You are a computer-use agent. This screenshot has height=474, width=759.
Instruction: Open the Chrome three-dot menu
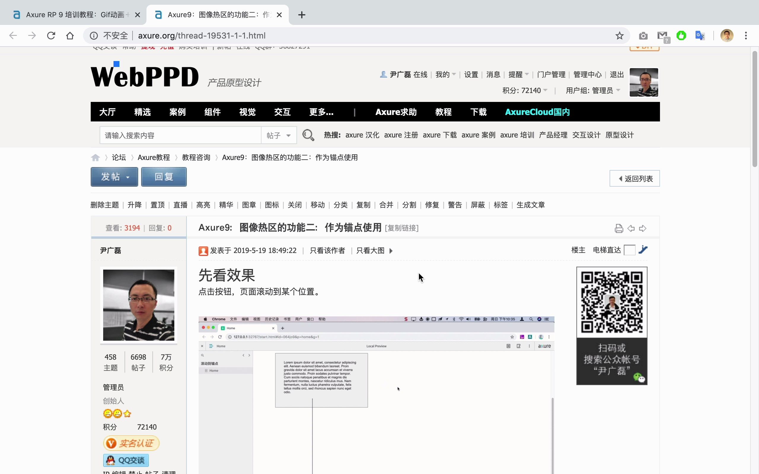(746, 36)
